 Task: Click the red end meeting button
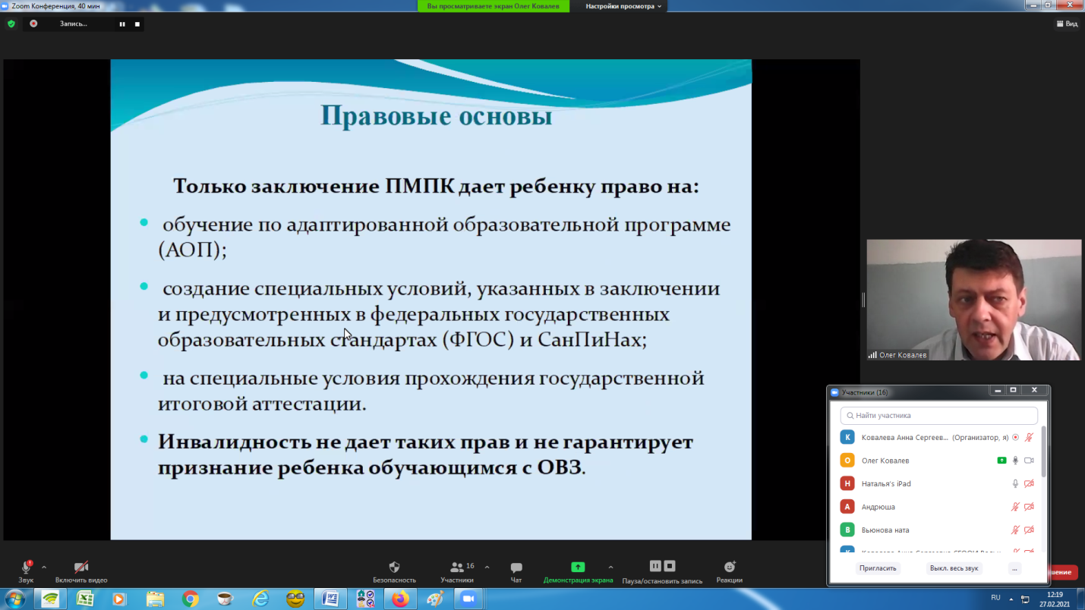1062,572
